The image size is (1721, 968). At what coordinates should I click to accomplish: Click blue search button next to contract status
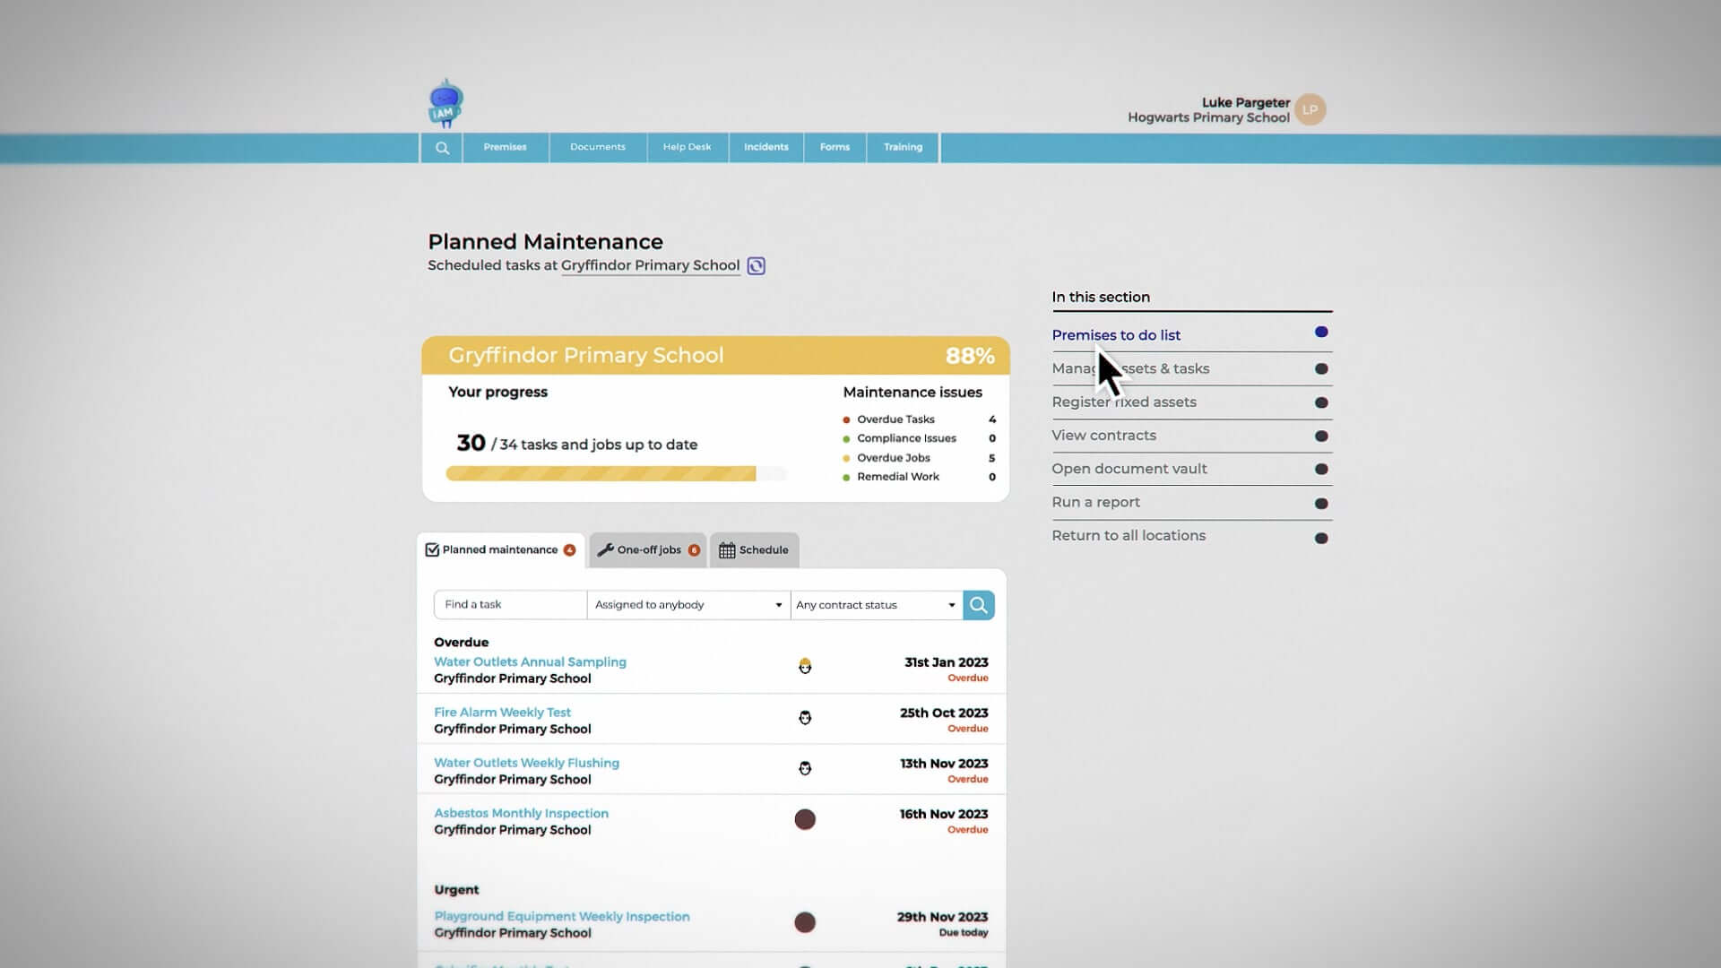(978, 605)
